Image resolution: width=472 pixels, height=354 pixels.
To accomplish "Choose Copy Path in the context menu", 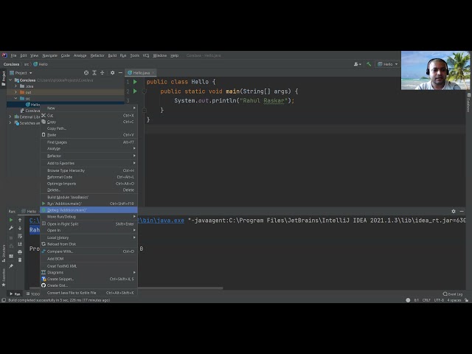I will 88,128.
